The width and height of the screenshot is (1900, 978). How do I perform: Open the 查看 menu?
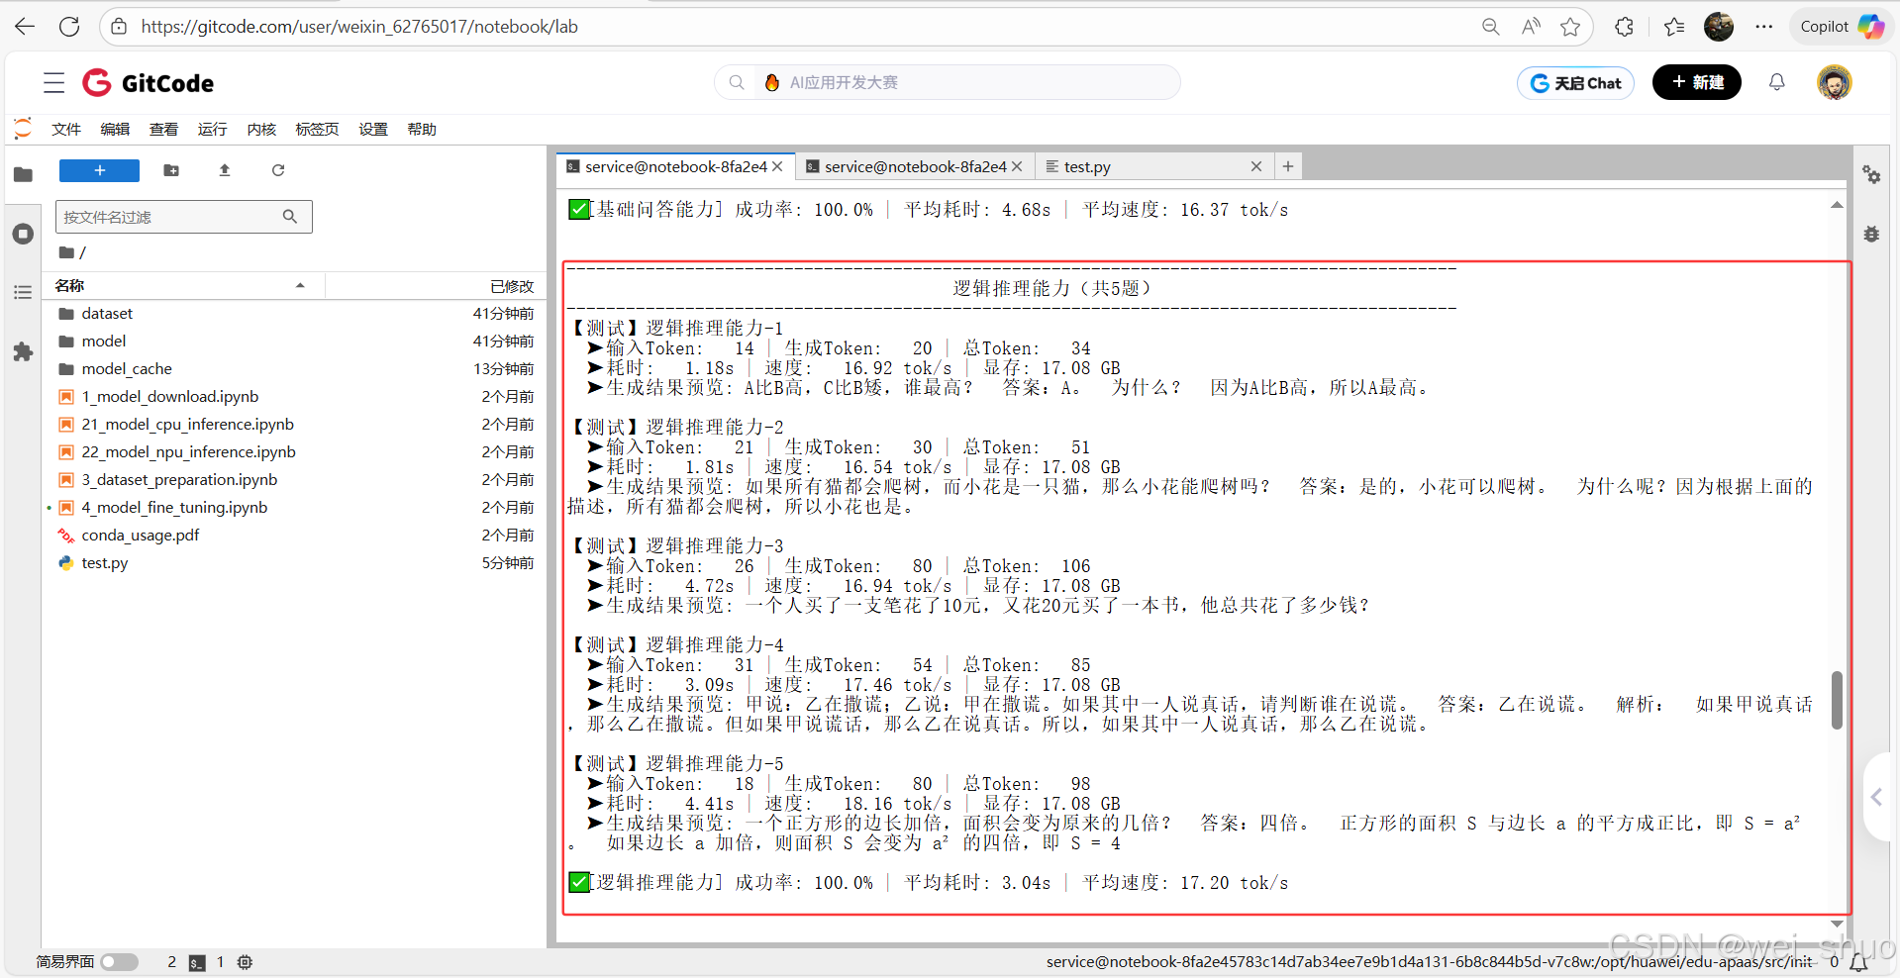[163, 129]
